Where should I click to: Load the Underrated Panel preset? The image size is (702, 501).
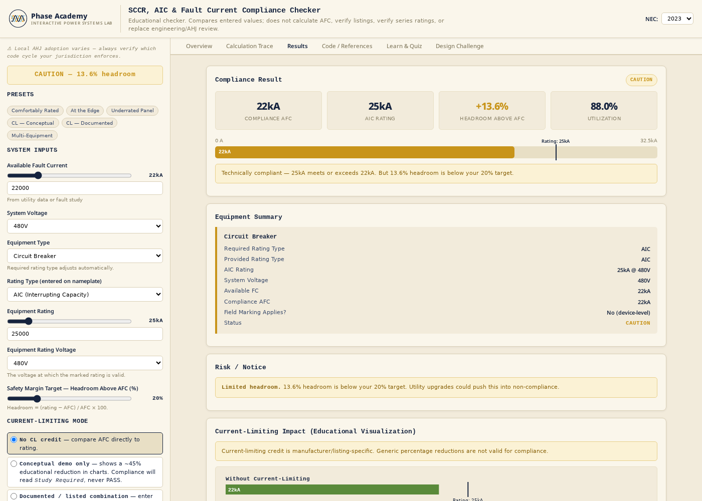pyautogui.click(x=132, y=111)
